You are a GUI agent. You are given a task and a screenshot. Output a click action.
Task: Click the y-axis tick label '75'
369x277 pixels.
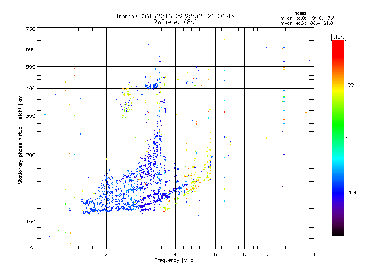[x=32, y=247]
